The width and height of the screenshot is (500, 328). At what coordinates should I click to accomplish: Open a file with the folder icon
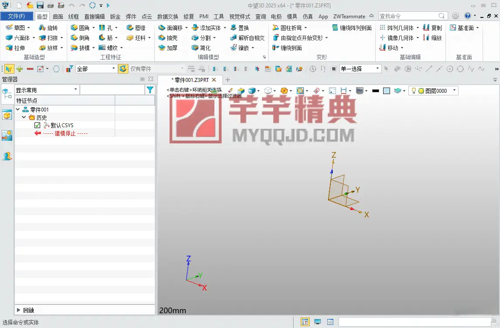coord(30,5)
